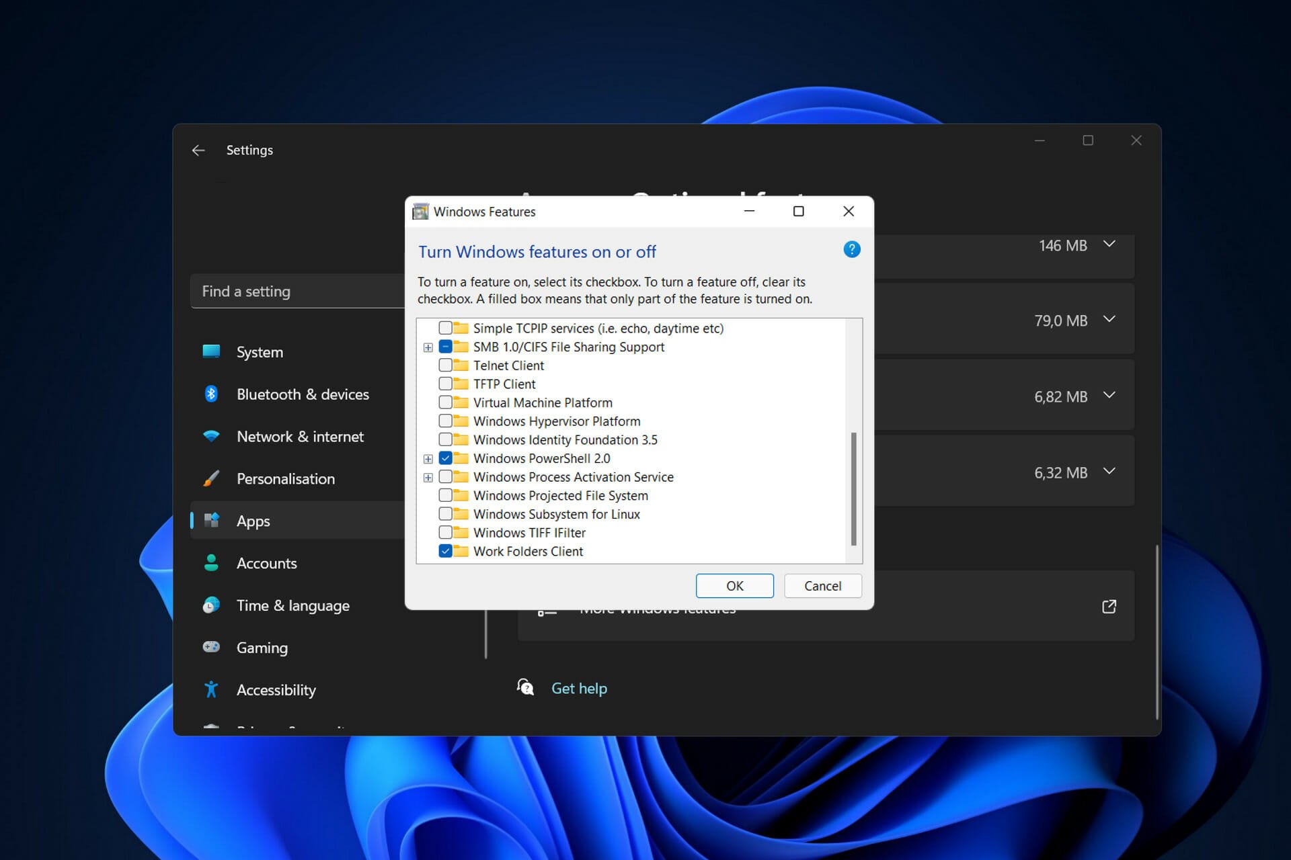Enable Telnet Client checkbox

(445, 365)
